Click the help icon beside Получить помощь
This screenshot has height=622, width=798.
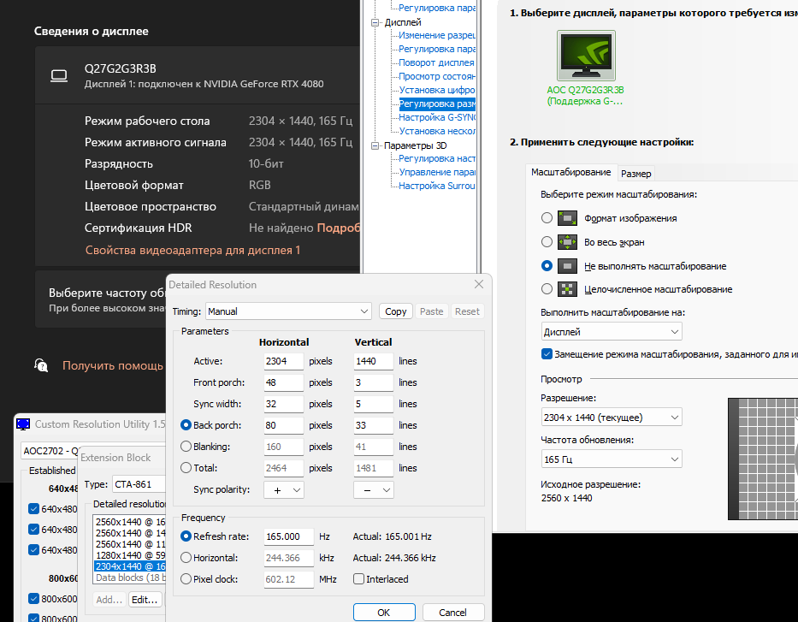(41, 365)
